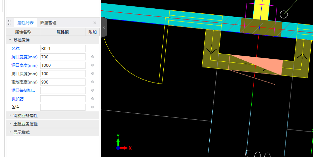Click the empty 备注 value field

(63, 107)
